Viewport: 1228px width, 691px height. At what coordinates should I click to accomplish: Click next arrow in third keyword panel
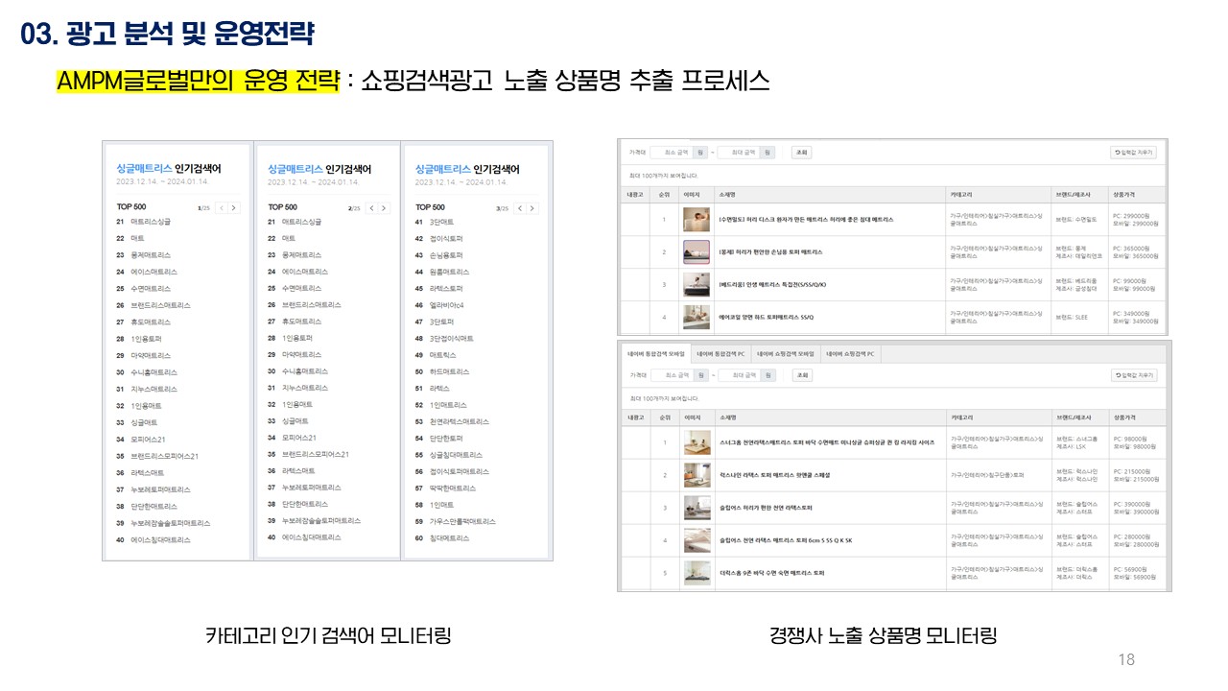(533, 207)
